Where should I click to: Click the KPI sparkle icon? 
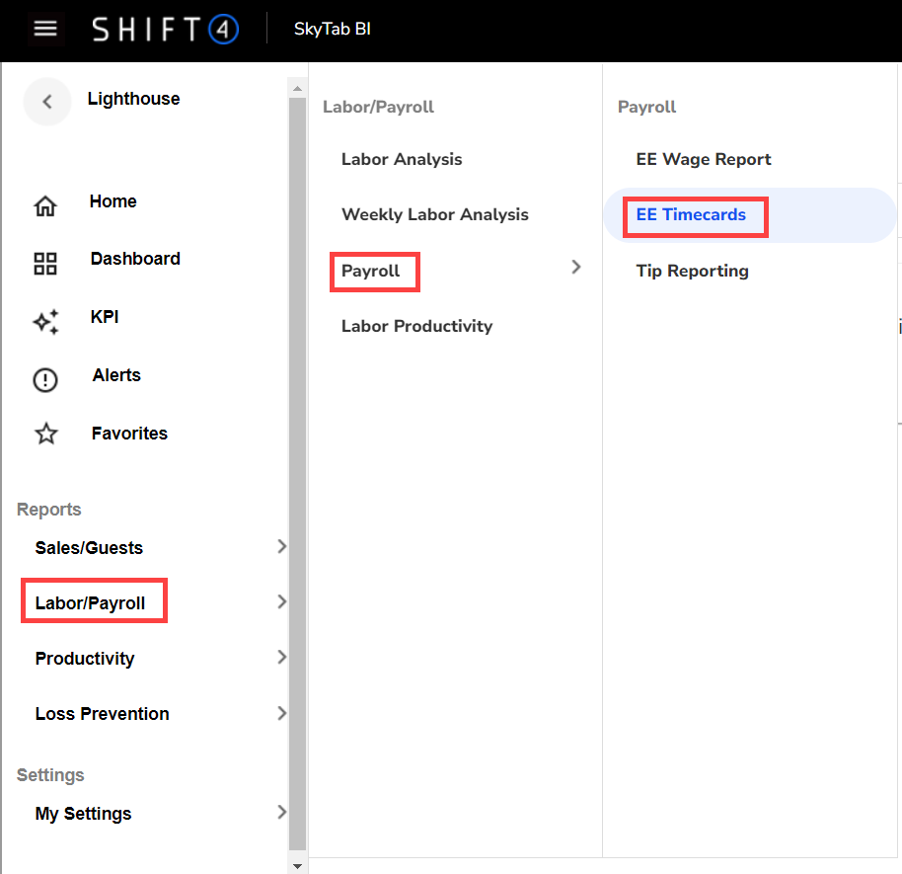[x=45, y=321]
